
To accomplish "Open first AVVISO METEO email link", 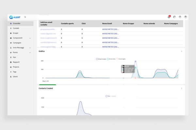I will click(x=110, y=29).
